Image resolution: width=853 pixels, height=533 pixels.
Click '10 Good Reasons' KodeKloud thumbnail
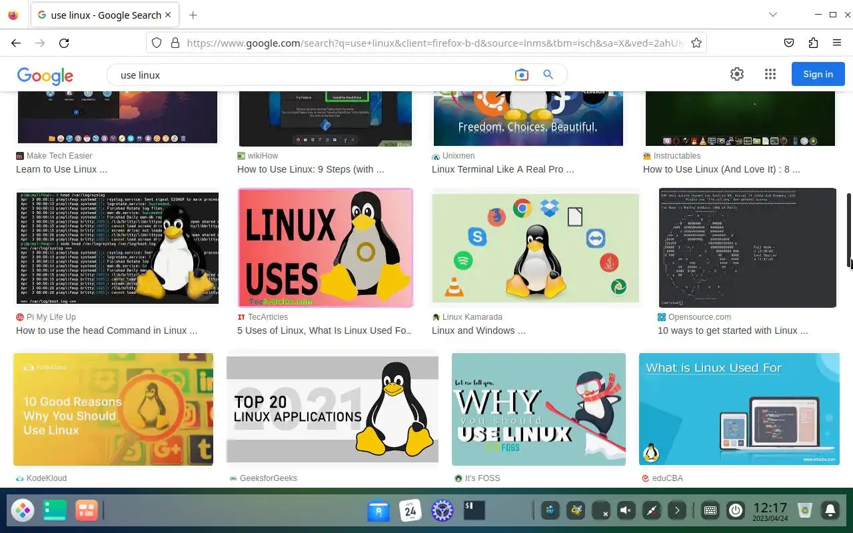click(113, 409)
